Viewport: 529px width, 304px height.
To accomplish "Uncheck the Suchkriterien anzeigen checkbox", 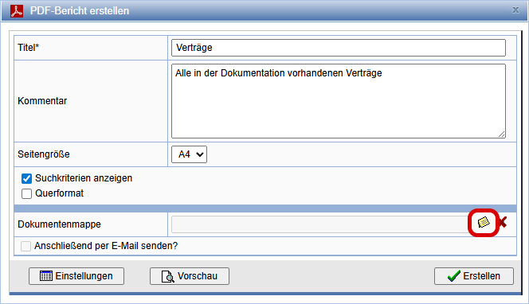I will pyautogui.click(x=26, y=178).
